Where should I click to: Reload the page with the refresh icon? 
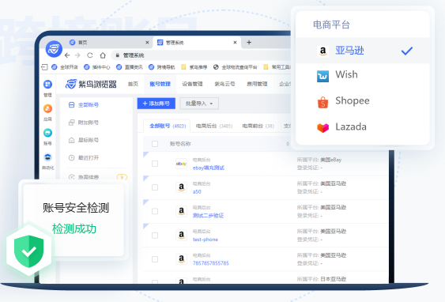click(x=90, y=55)
